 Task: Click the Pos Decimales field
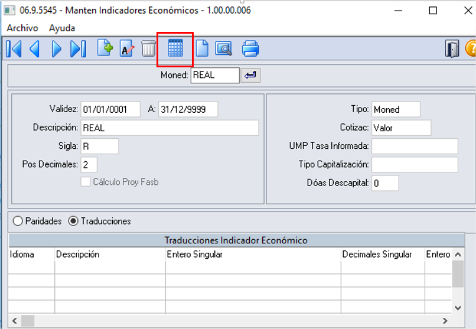pos(89,164)
